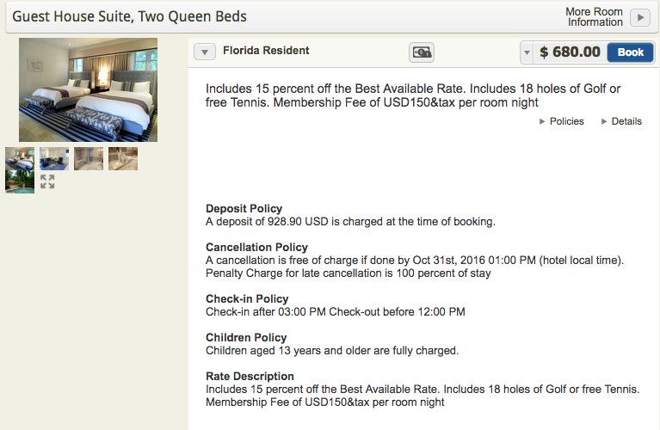Book the Florida Resident rate
This screenshot has width=660, height=430.
click(630, 52)
